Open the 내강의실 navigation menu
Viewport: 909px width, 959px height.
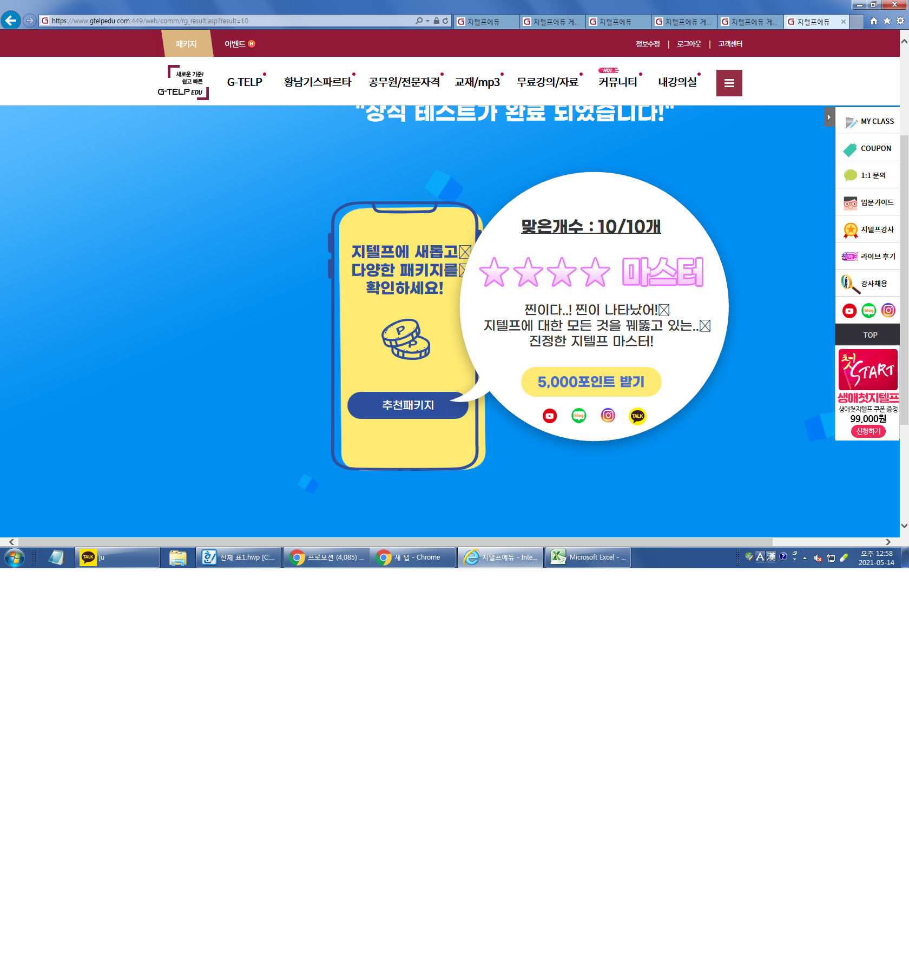[x=677, y=82]
